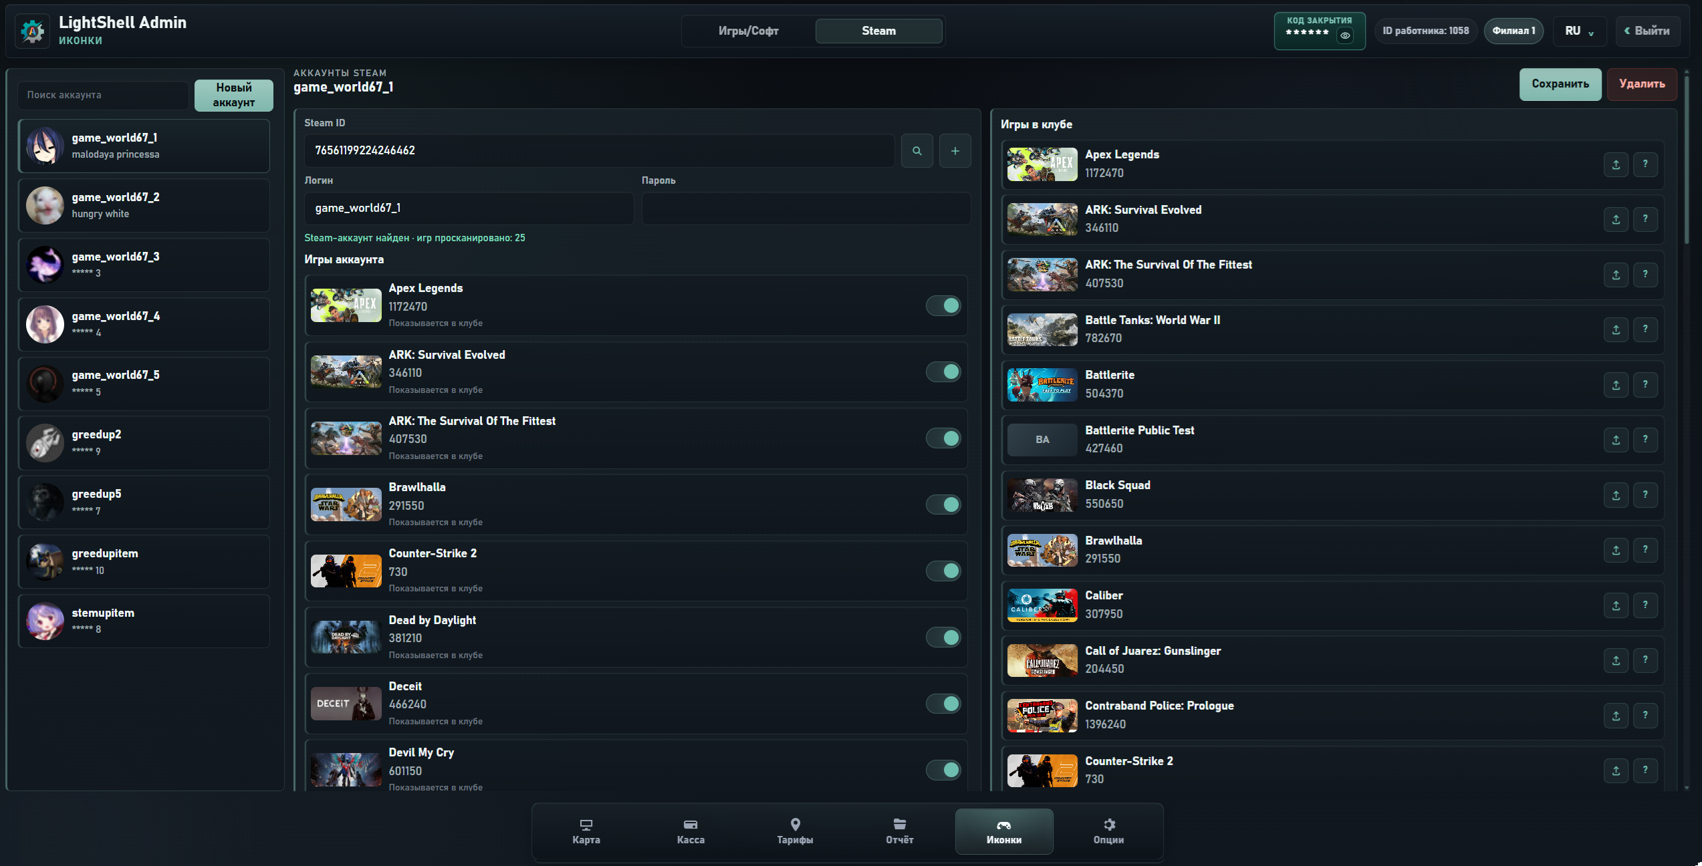
Task: Click question mark icon for club Brawlhalla
Action: (x=1645, y=550)
